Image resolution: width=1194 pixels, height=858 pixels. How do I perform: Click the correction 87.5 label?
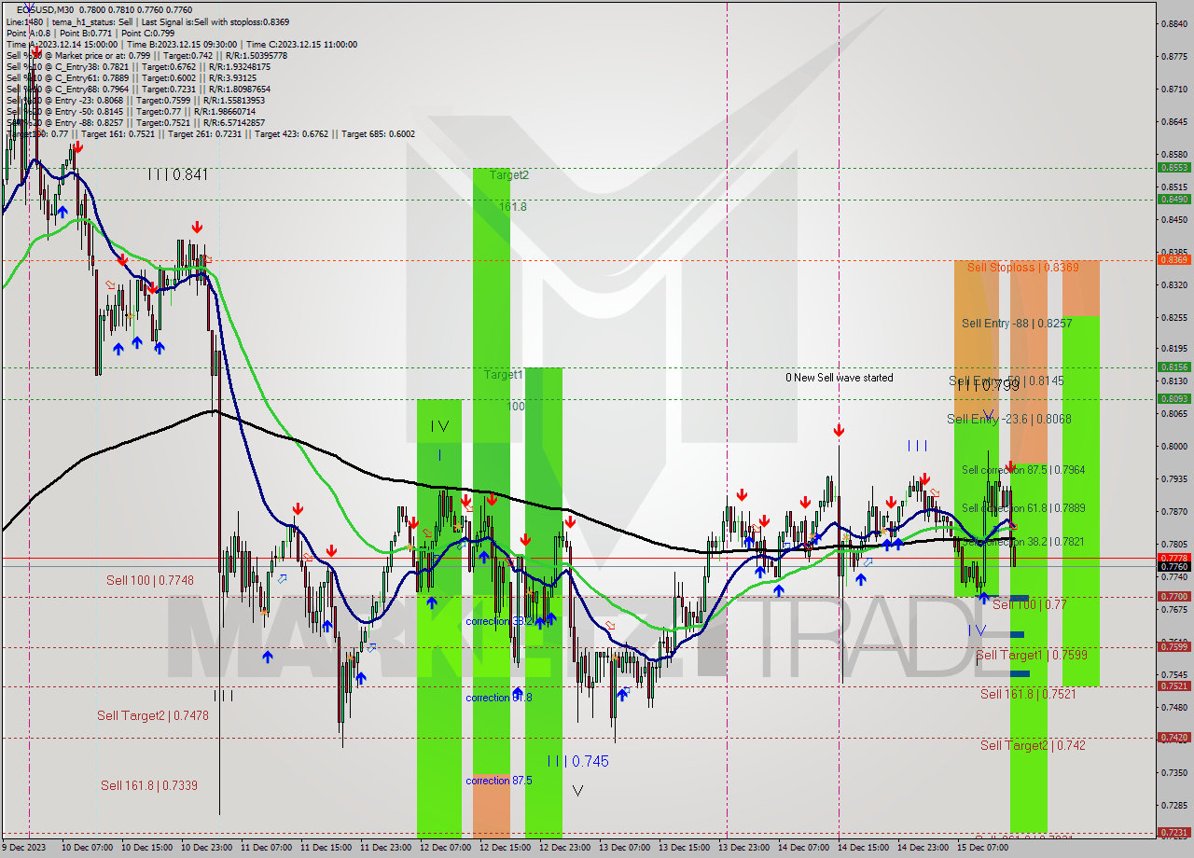pyautogui.click(x=499, y=780)
